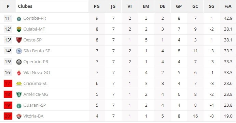Click the Vitória-BA red and black crest
This screenshot has width=236, height=123.
(x=19, y=117)
